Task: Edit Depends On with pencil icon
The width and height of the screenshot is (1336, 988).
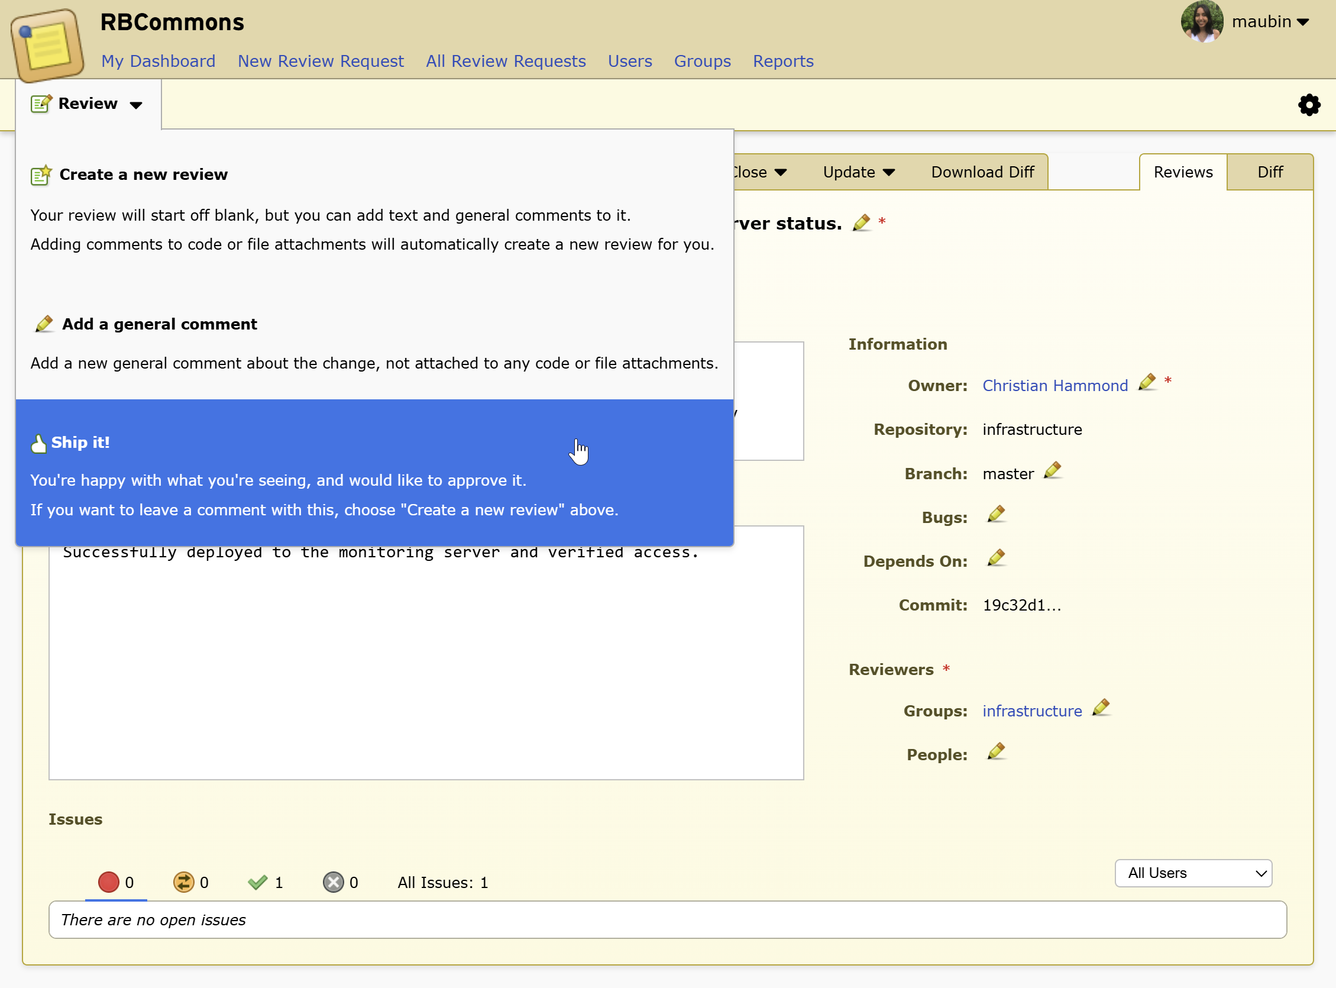Action: [996, 558]
